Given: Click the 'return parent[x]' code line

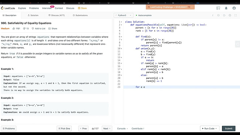Looking at the screenshot, I should 151,45.
